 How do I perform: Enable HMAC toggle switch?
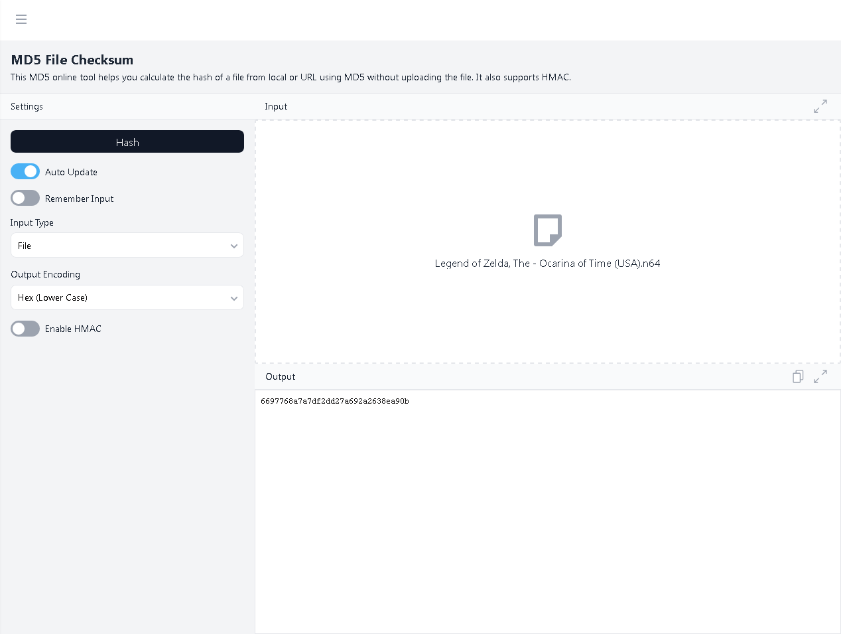coord(25,329)
